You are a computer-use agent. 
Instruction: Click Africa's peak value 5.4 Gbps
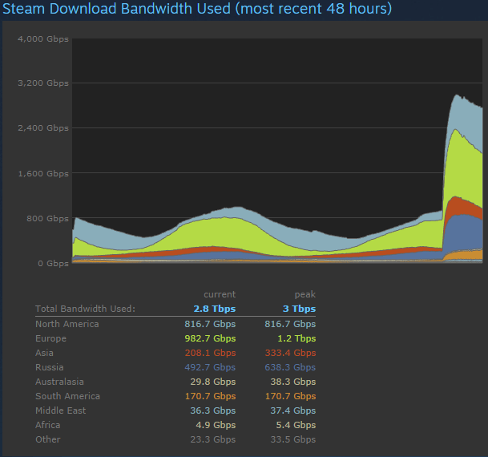[x=296, y=425]
